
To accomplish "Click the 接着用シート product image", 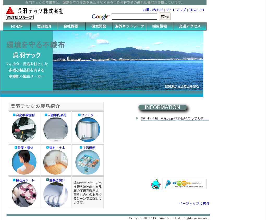I will tap(24, 195).
